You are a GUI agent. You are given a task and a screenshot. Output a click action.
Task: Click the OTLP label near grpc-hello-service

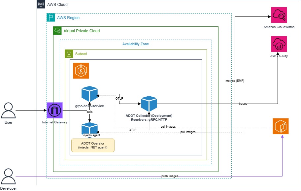(119, 99)
